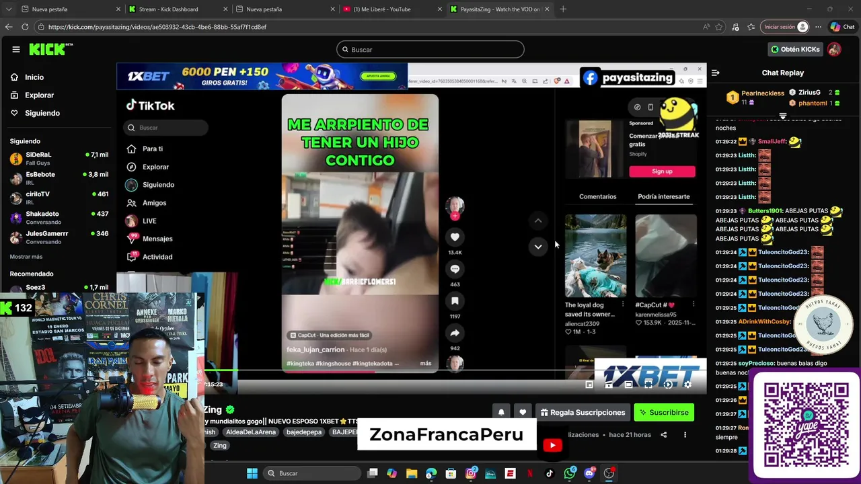Open WhatsApp from the taskbar
This screenshot has height=484, width=861.
click(x=570, y=473)
